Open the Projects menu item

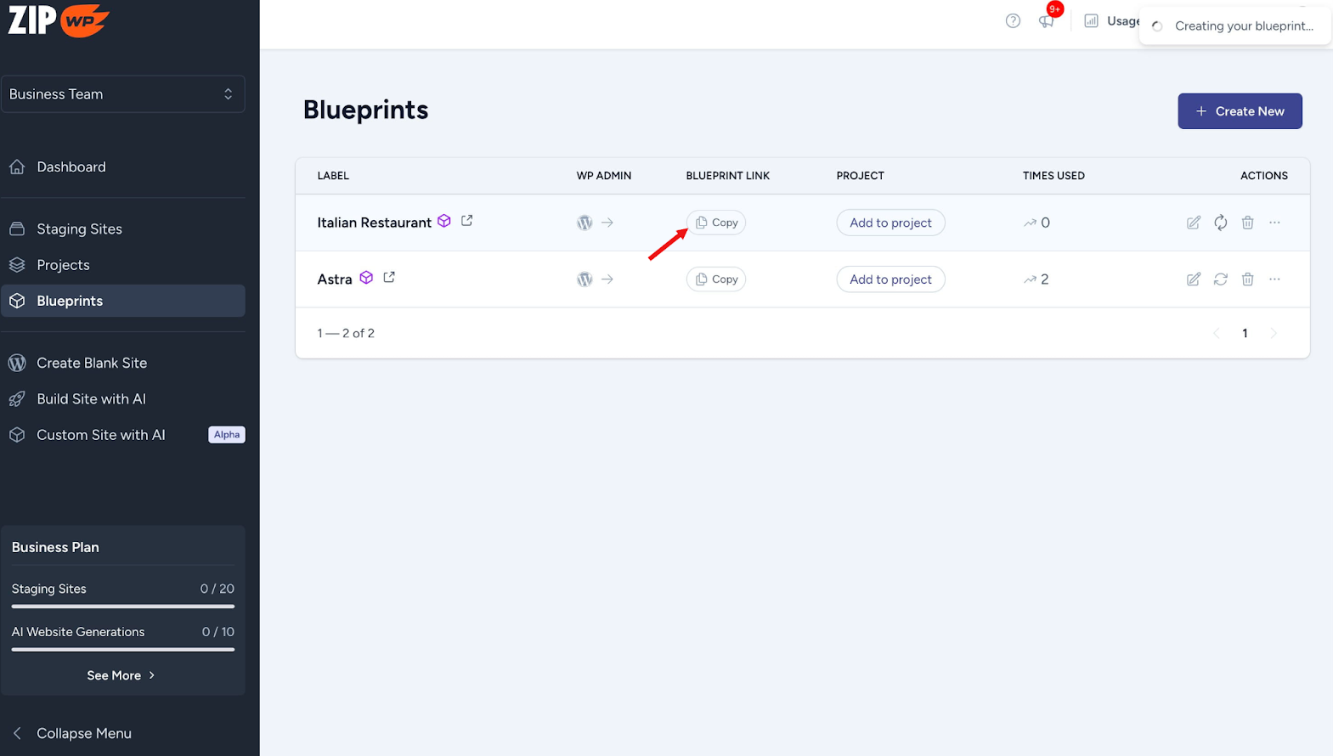63,265
